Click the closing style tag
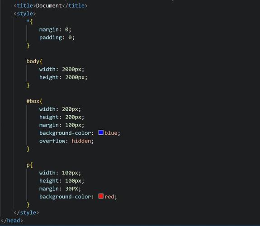 click(26, 212)
